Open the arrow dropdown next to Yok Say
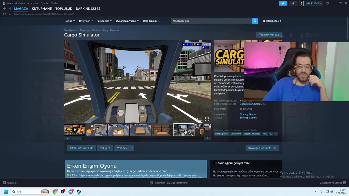Viewport: 349px width, 196px height. (x=132, y=148)
